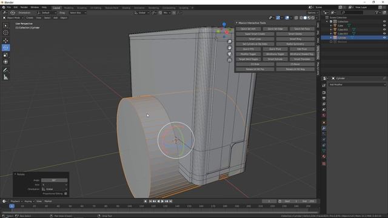Toggle viewport overlays button
Image resolution: width=388 pixels, height=218 pixels.
(287, 18)
